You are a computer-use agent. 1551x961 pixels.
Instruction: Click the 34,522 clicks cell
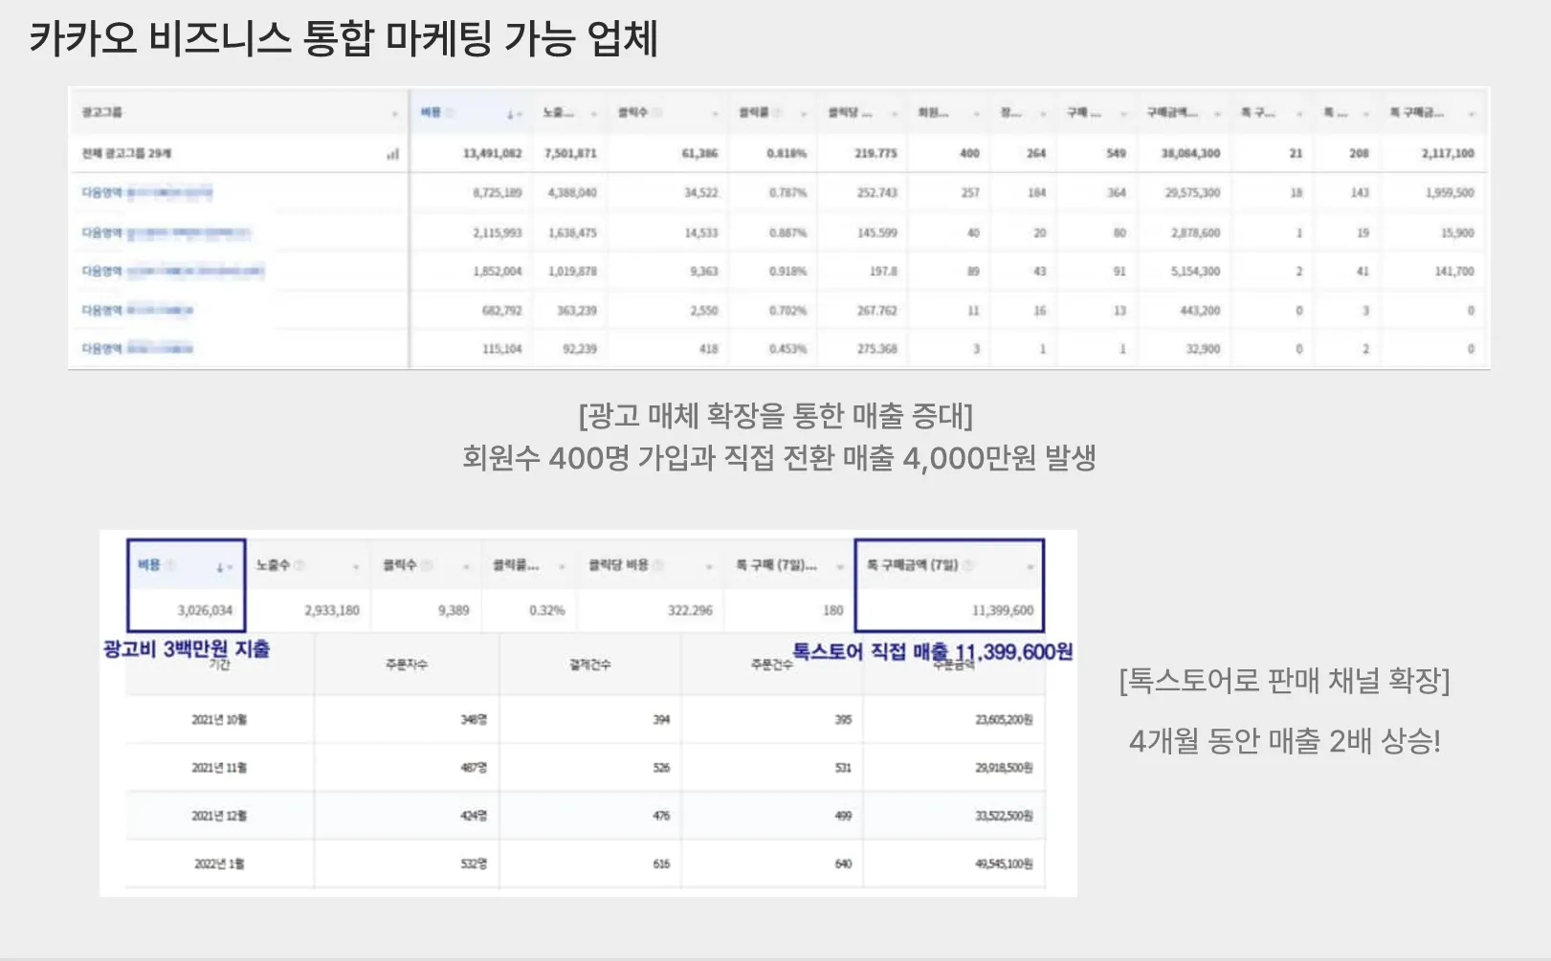pos(700,192)
